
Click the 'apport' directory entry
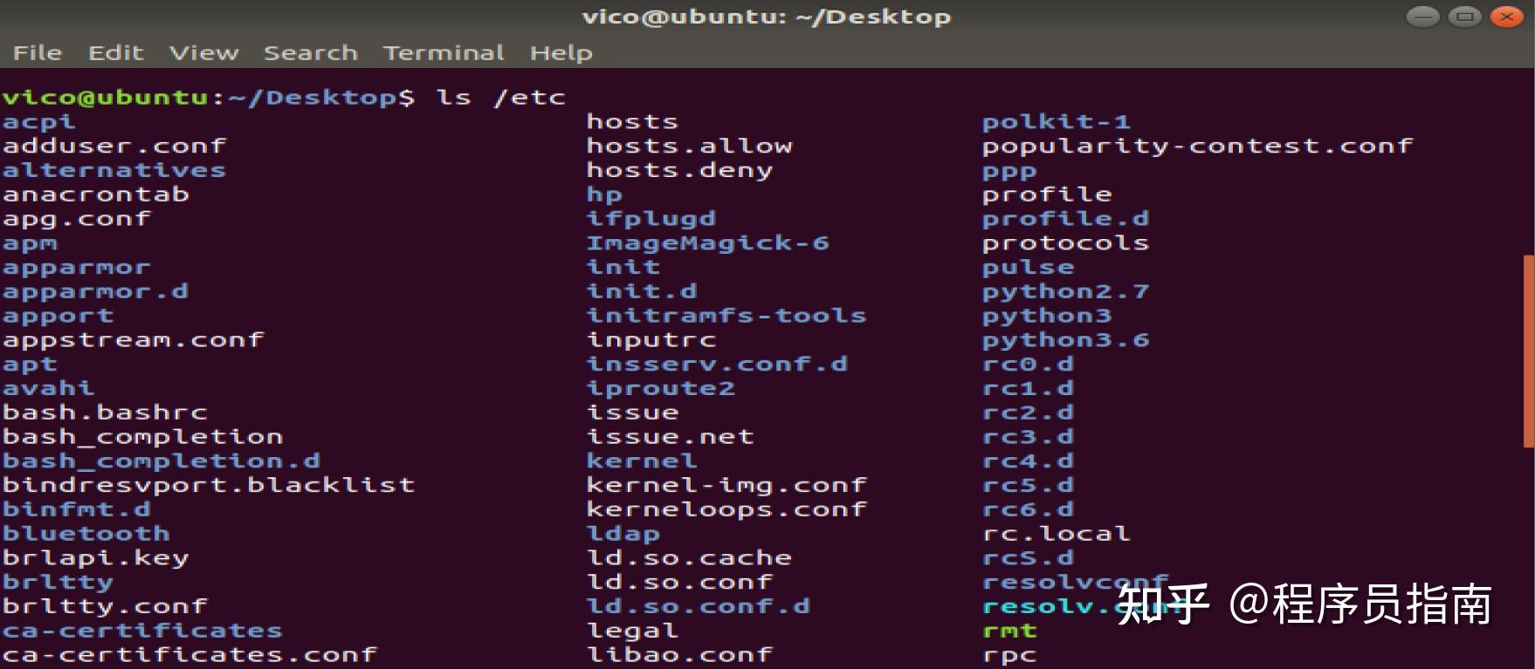click(x=59, y=316)
